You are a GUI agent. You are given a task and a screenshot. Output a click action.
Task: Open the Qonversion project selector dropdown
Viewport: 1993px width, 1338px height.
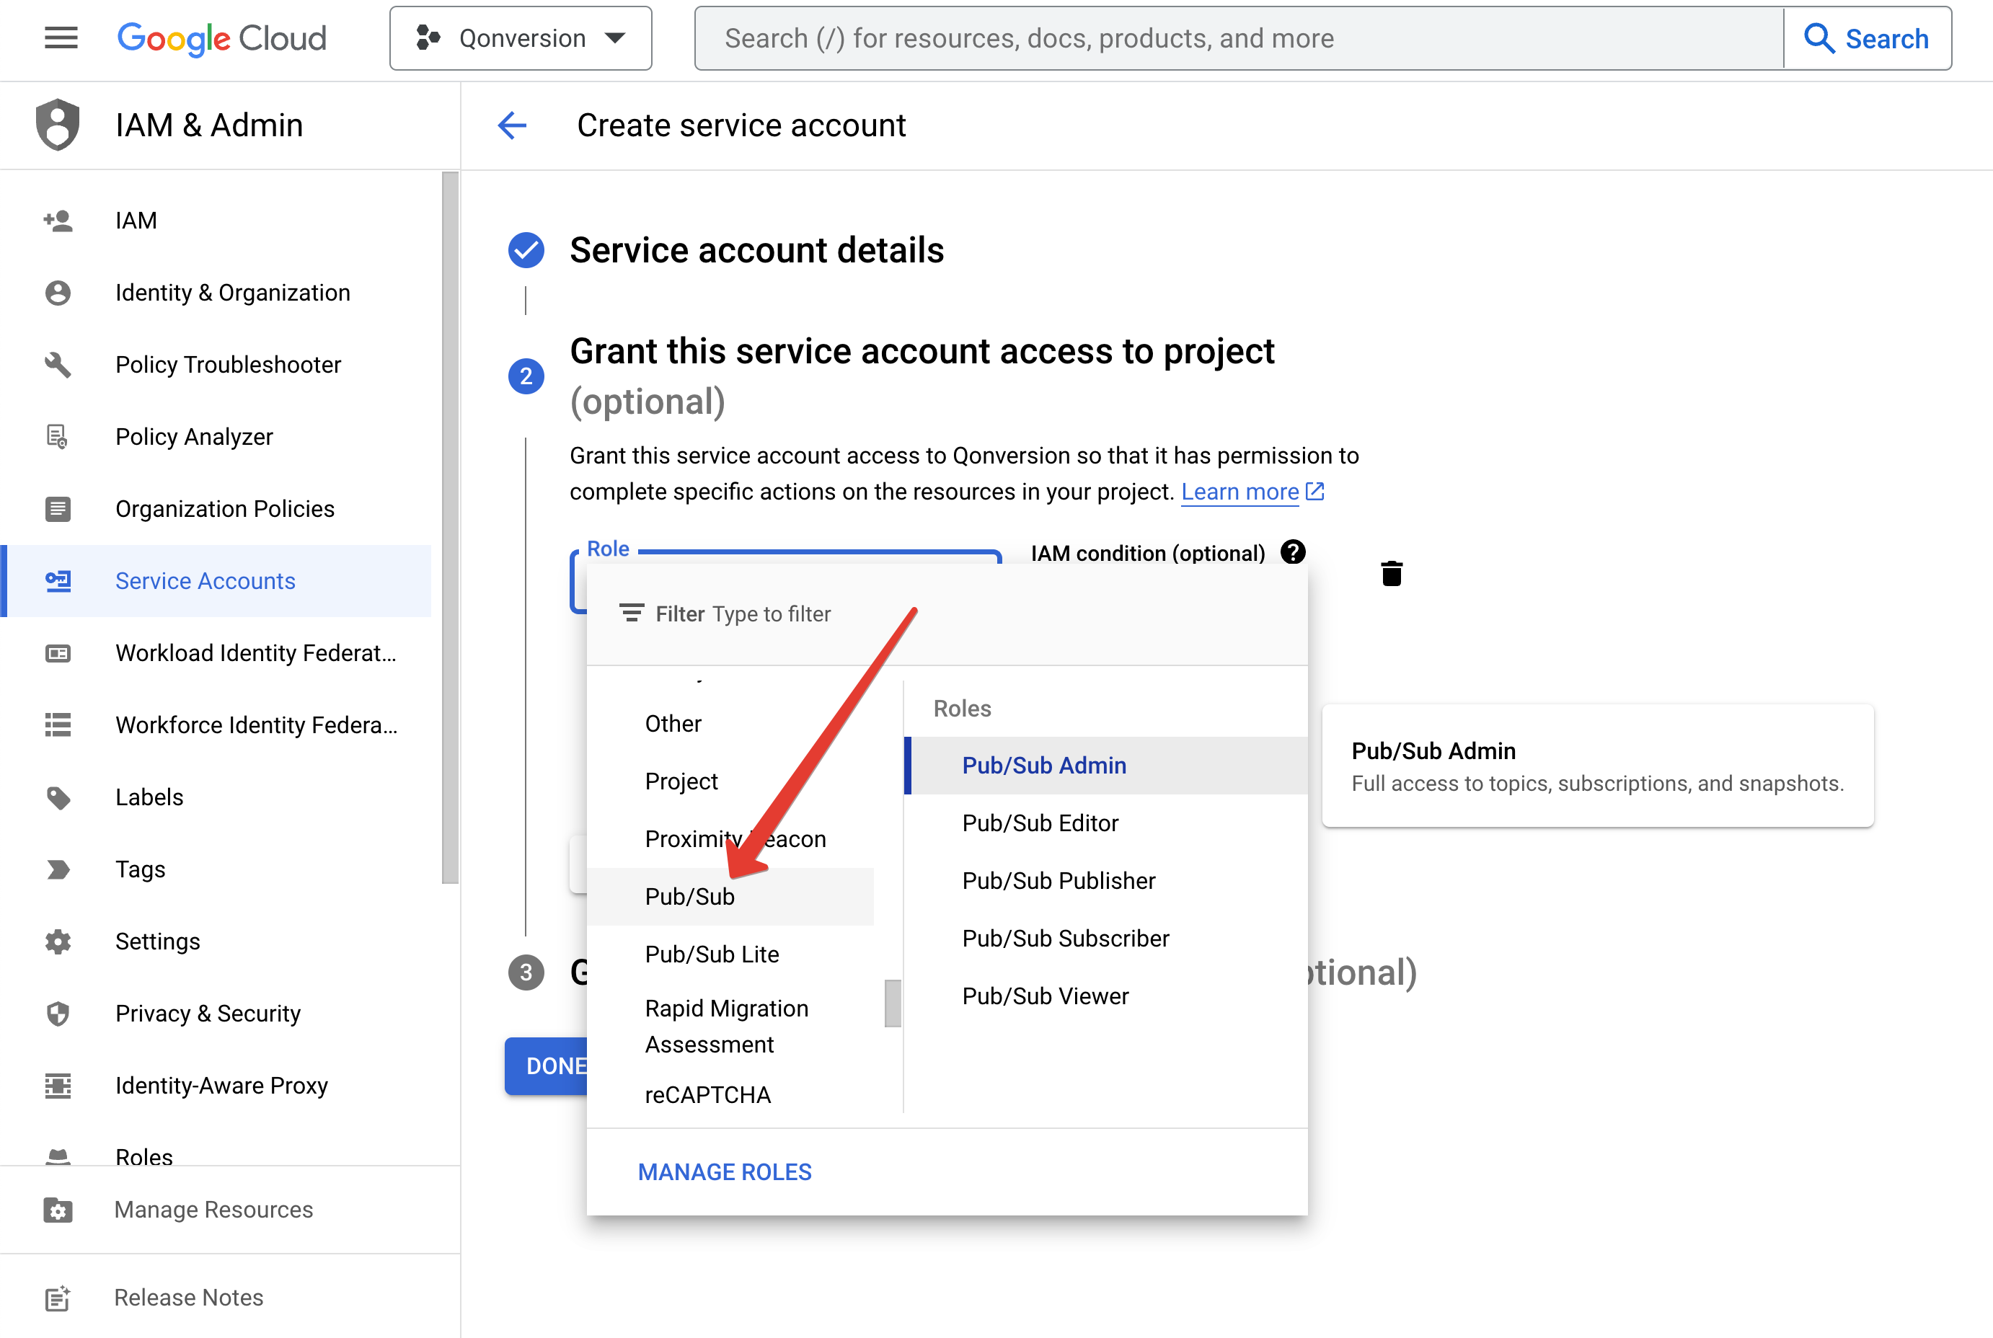(521, 38)
